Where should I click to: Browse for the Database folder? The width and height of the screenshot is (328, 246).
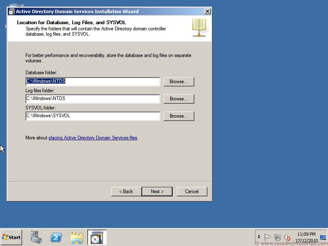click(x=179, y=81)
